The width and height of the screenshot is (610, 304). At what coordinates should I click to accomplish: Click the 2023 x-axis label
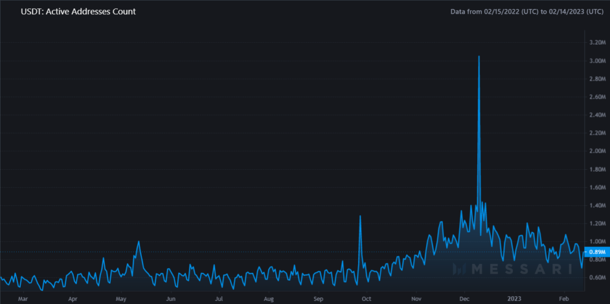click(x=514, y=299)
